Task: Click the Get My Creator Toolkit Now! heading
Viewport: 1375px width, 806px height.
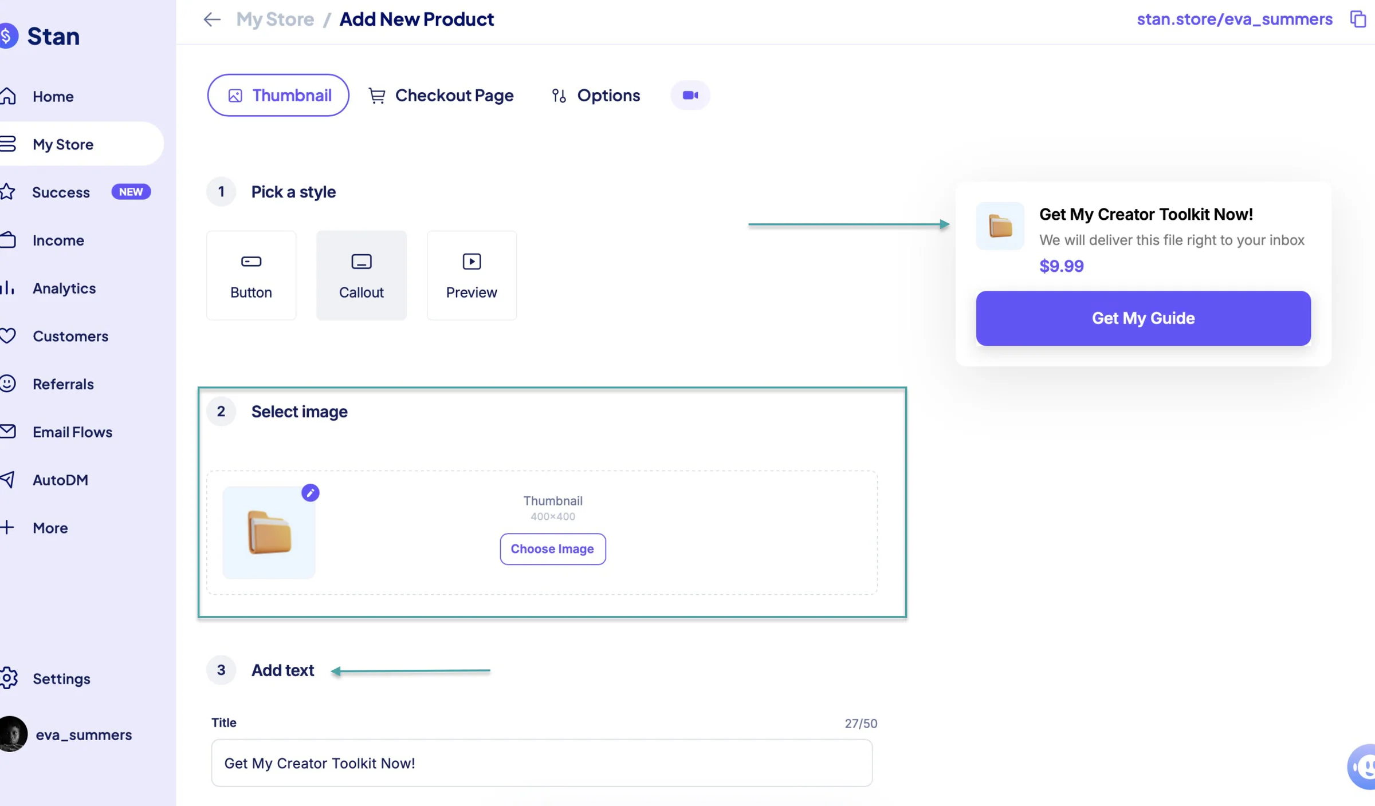Action: [1146, 215]
